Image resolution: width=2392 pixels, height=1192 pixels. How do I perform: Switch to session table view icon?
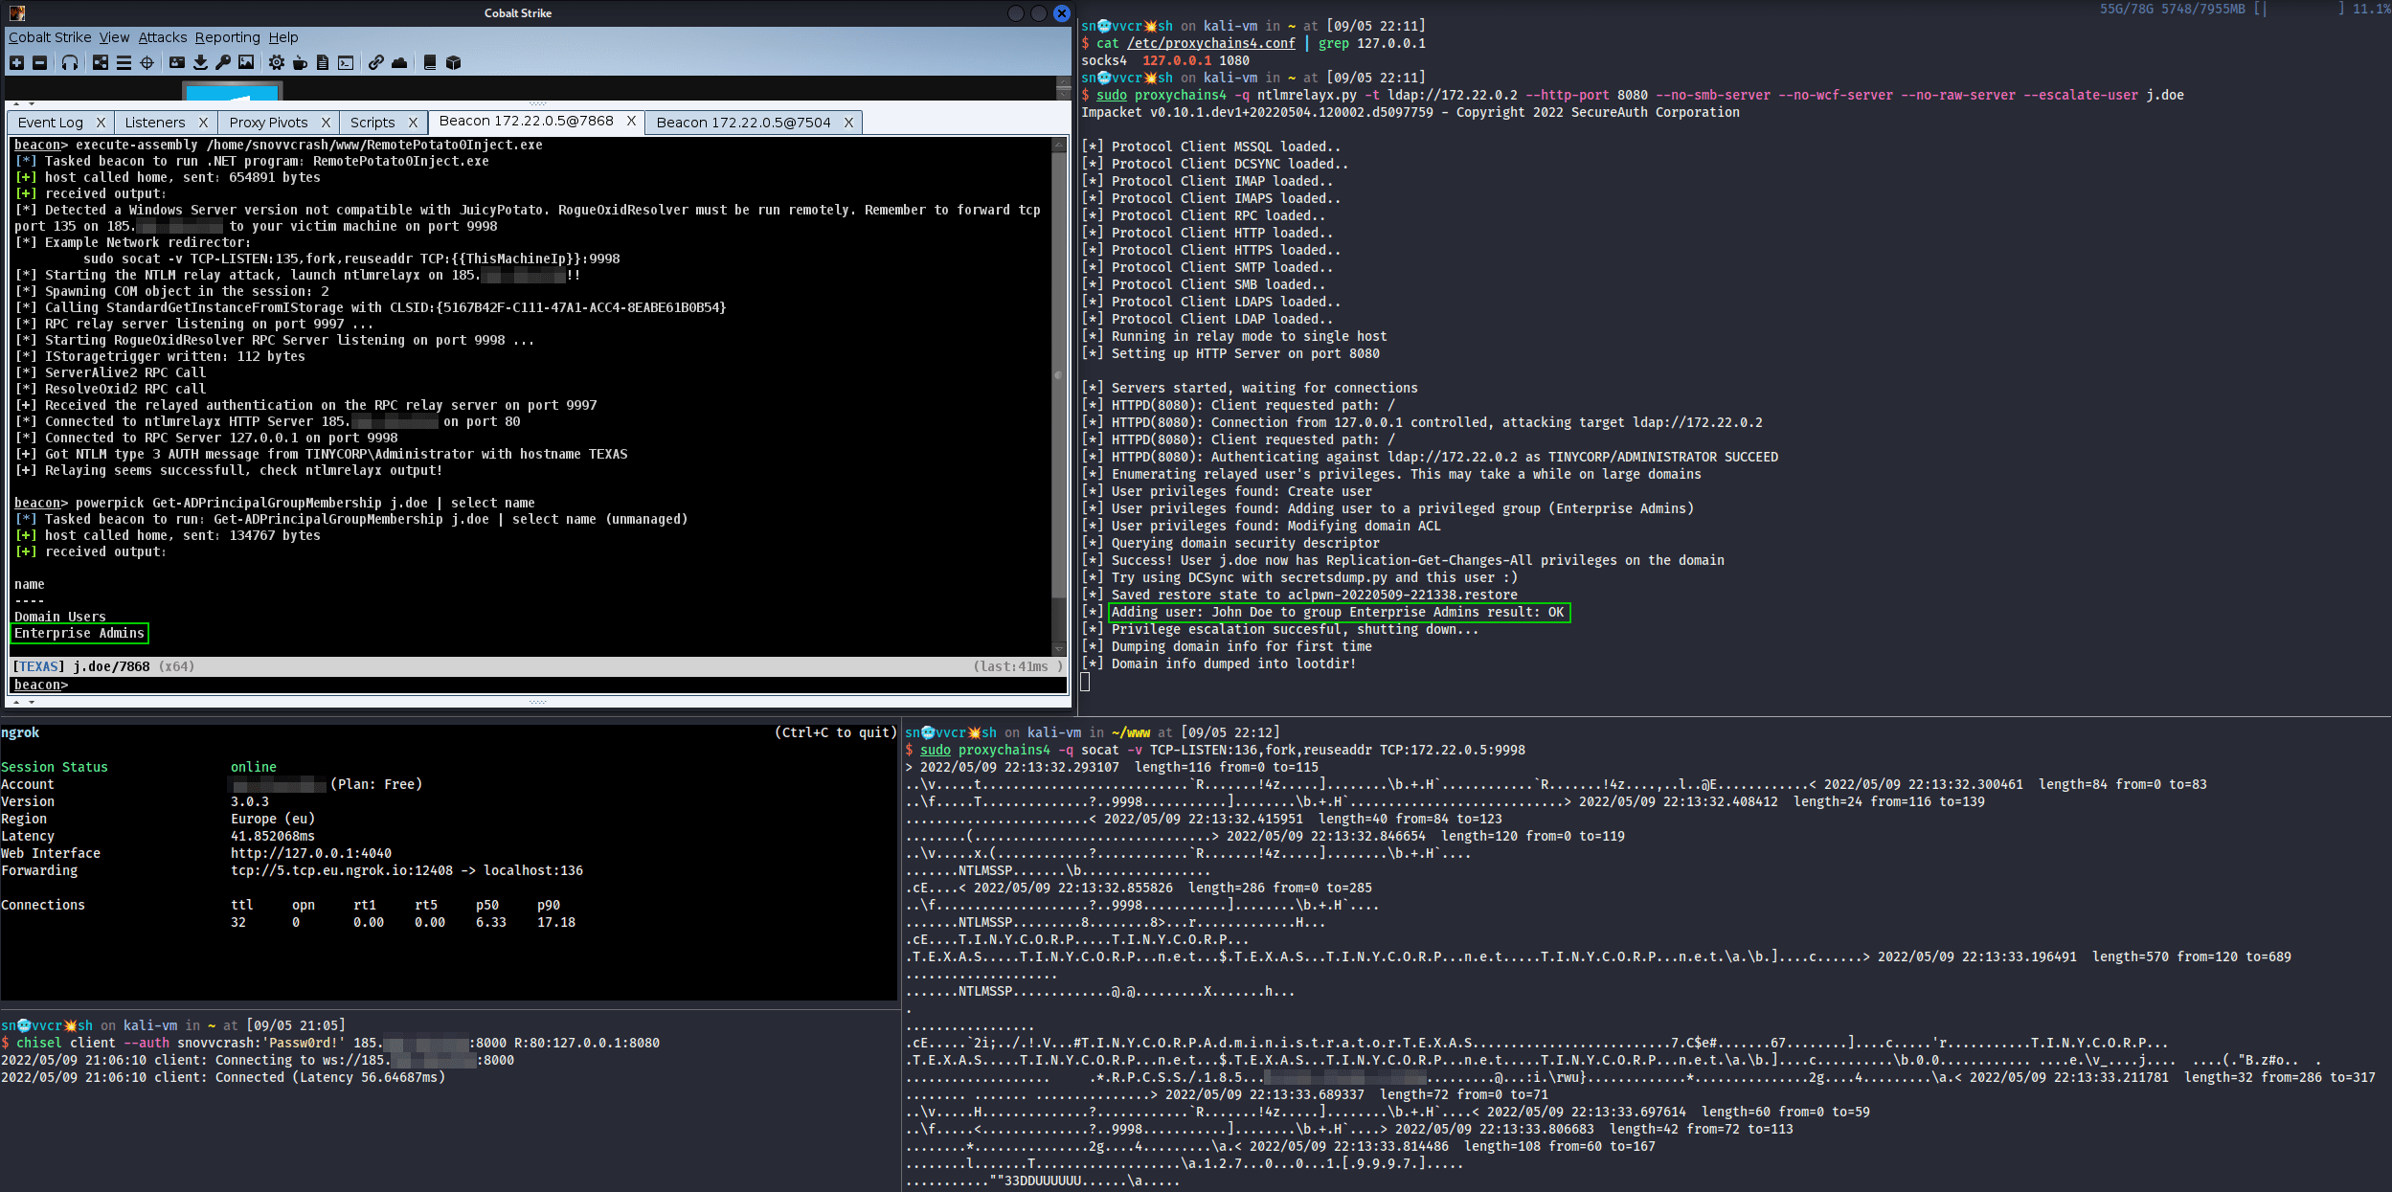125,62
